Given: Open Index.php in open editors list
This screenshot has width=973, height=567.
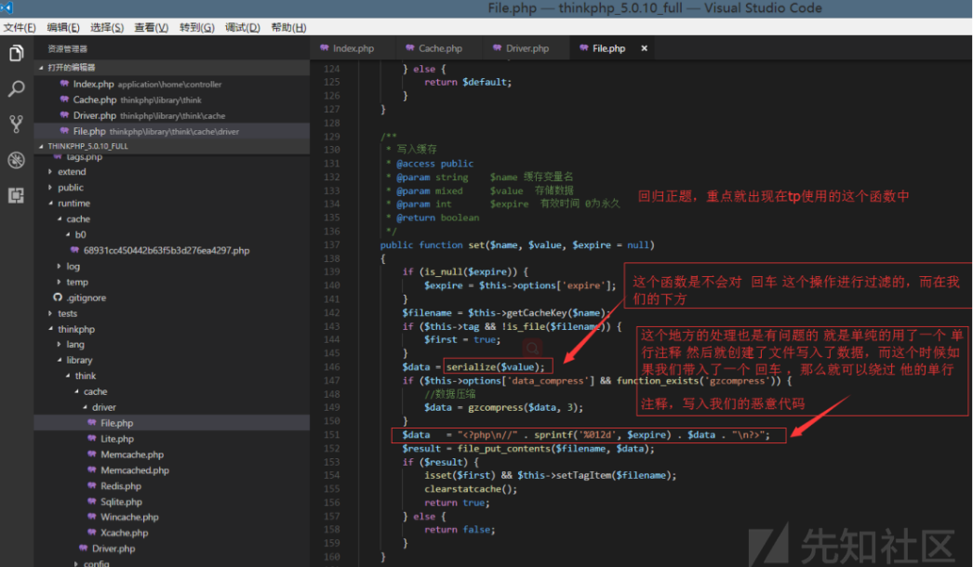Looking at the screenshot, I should tap(172, 85).
